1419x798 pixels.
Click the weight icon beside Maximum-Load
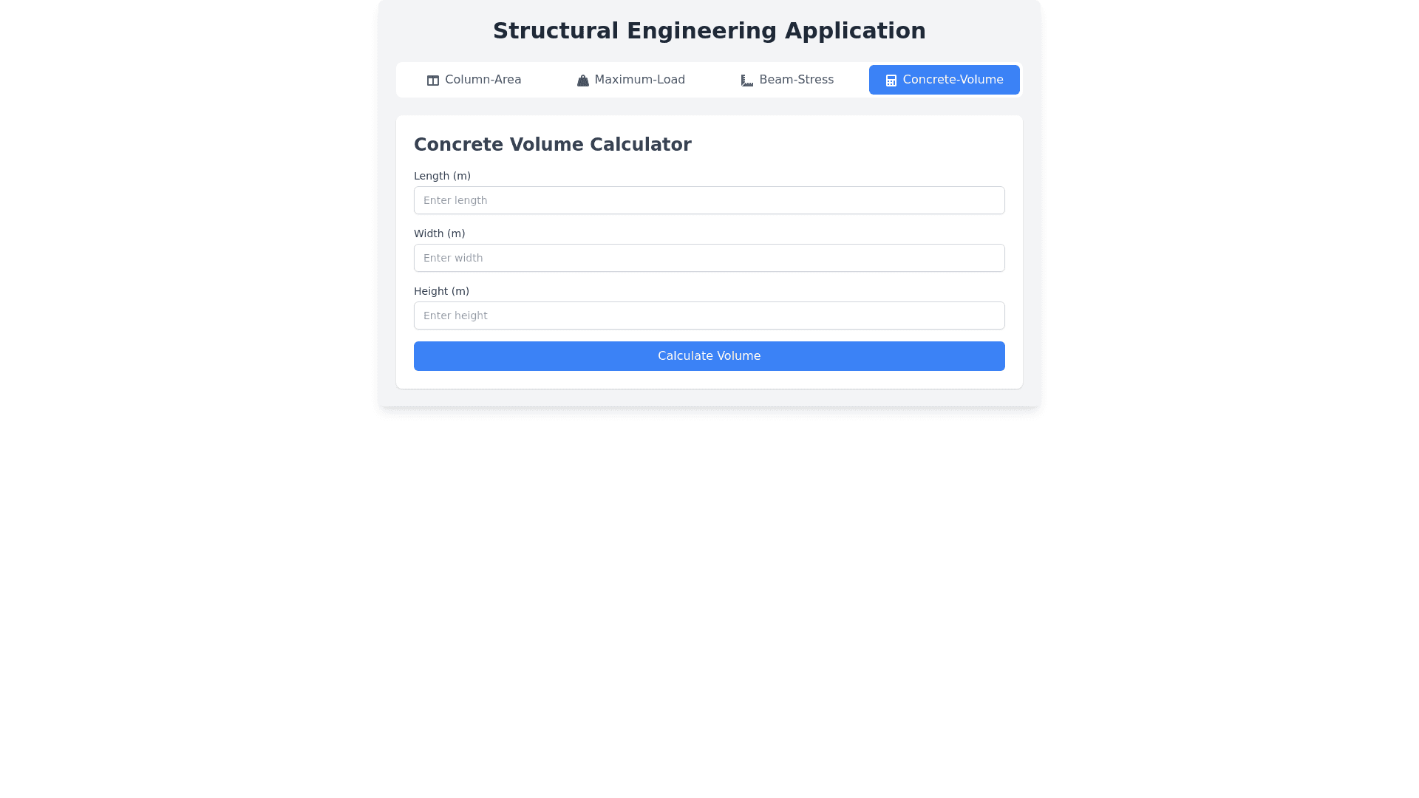tap(582, 80)
